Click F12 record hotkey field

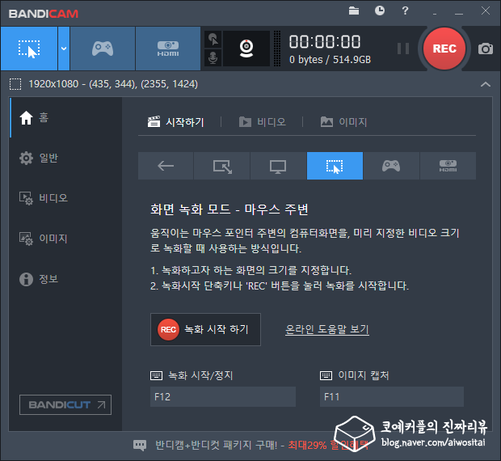pos(223,397)
